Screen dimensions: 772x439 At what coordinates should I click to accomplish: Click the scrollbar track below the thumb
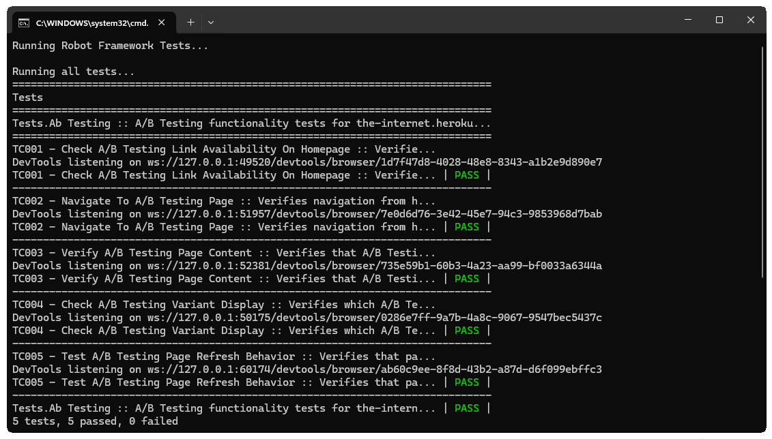pyautogui.click(x=762, y=354)
